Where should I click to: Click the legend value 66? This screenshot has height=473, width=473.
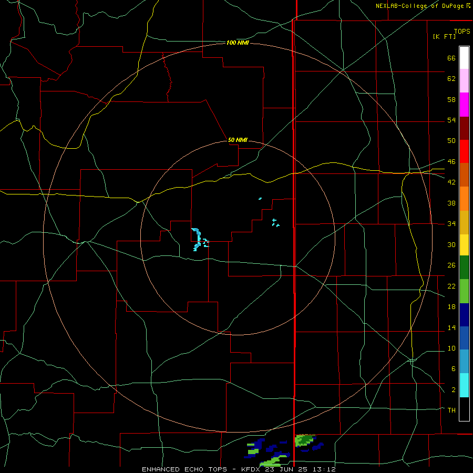click(x=451, y=58)
